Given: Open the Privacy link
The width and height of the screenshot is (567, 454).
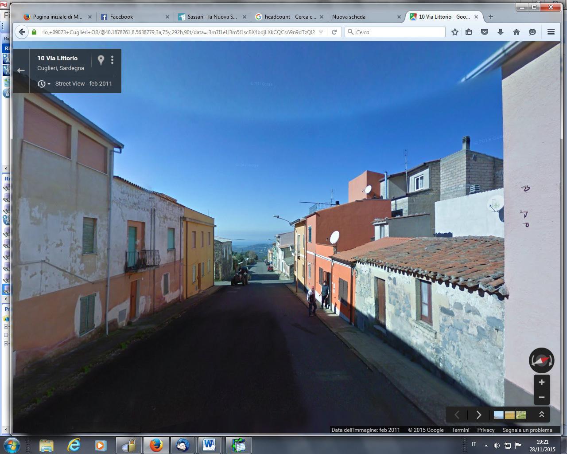Looking at the screenshot, I should click(x=485, y=430).
